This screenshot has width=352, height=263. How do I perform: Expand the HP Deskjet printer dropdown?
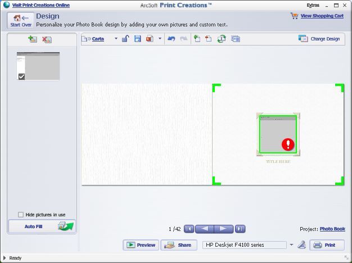click(x=291, y=245)
